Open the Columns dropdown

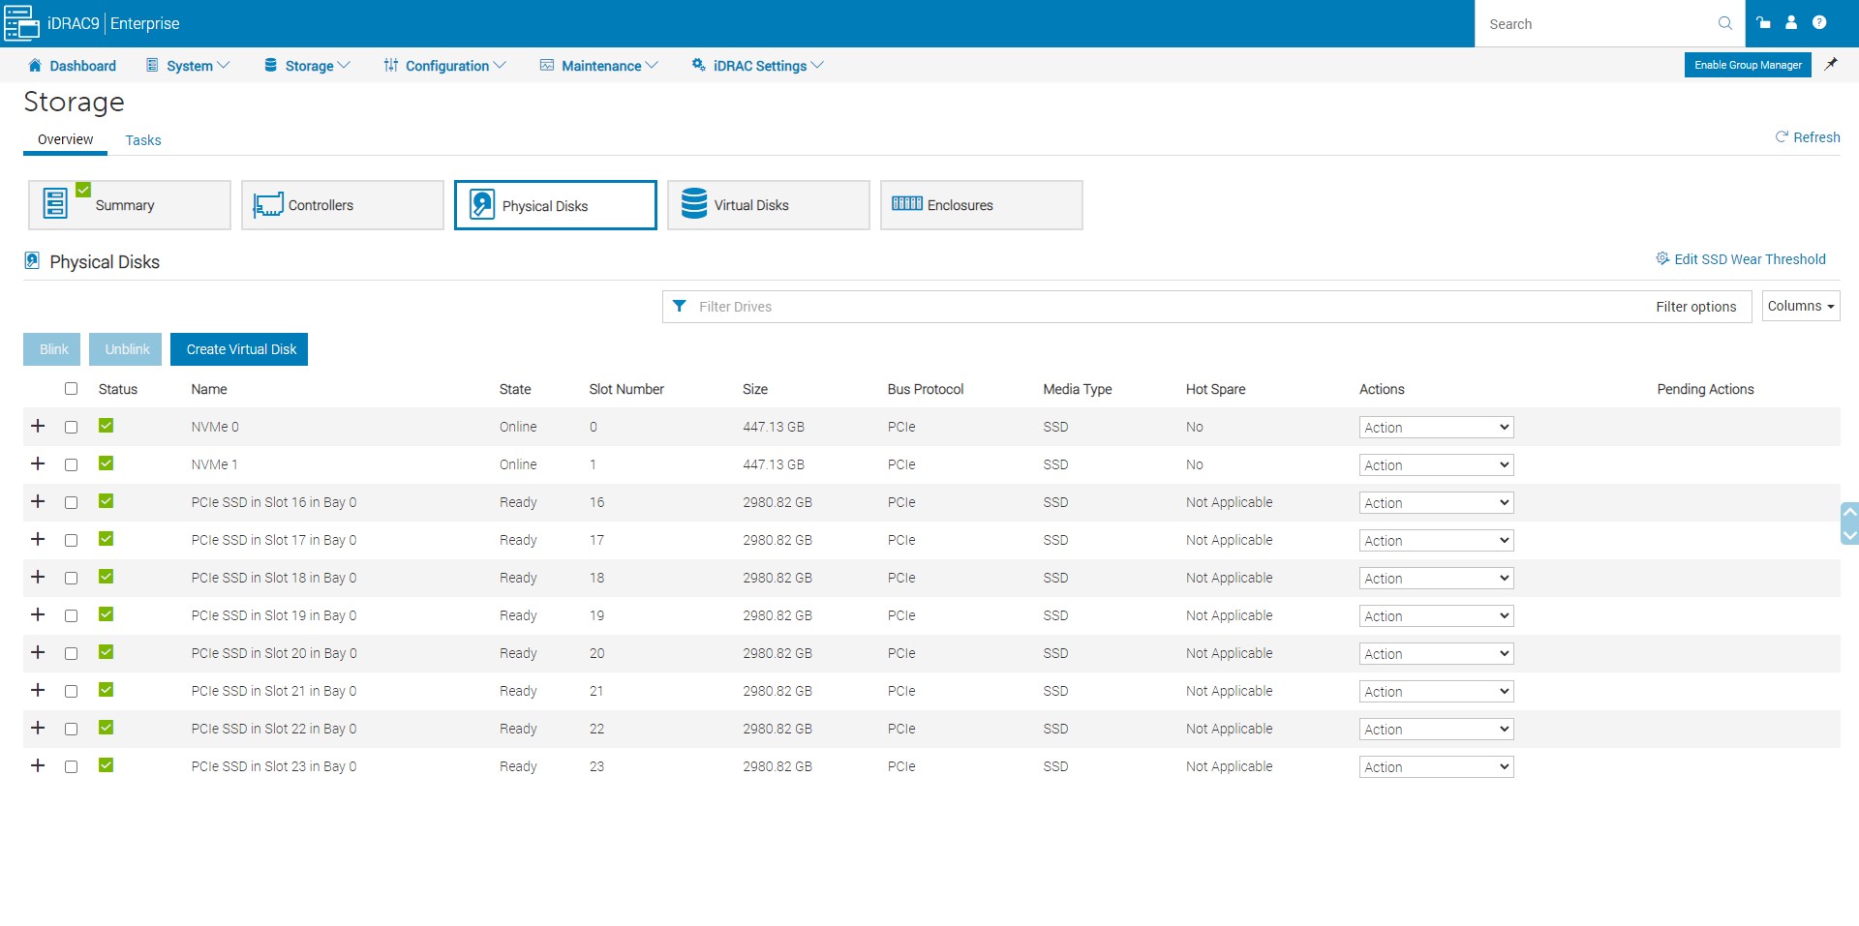click(x=1800, y=307)
